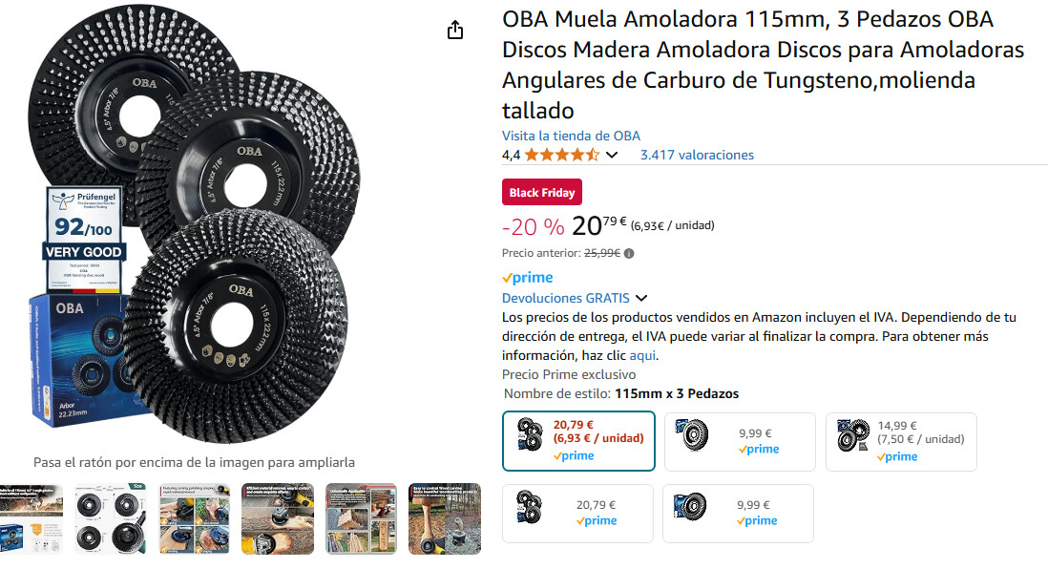Expand the rating breakdown chevron
This screenshot has height=569, width=1048.
point(612,155)
